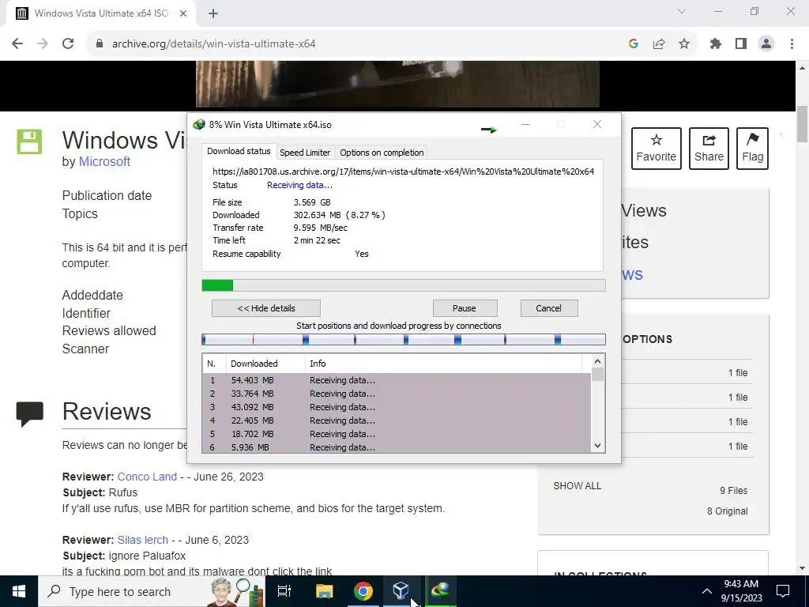This screenshot has width=809, height=607.
Task: Cancel the download
Action: pyautogui.click(x=548, y=308)
